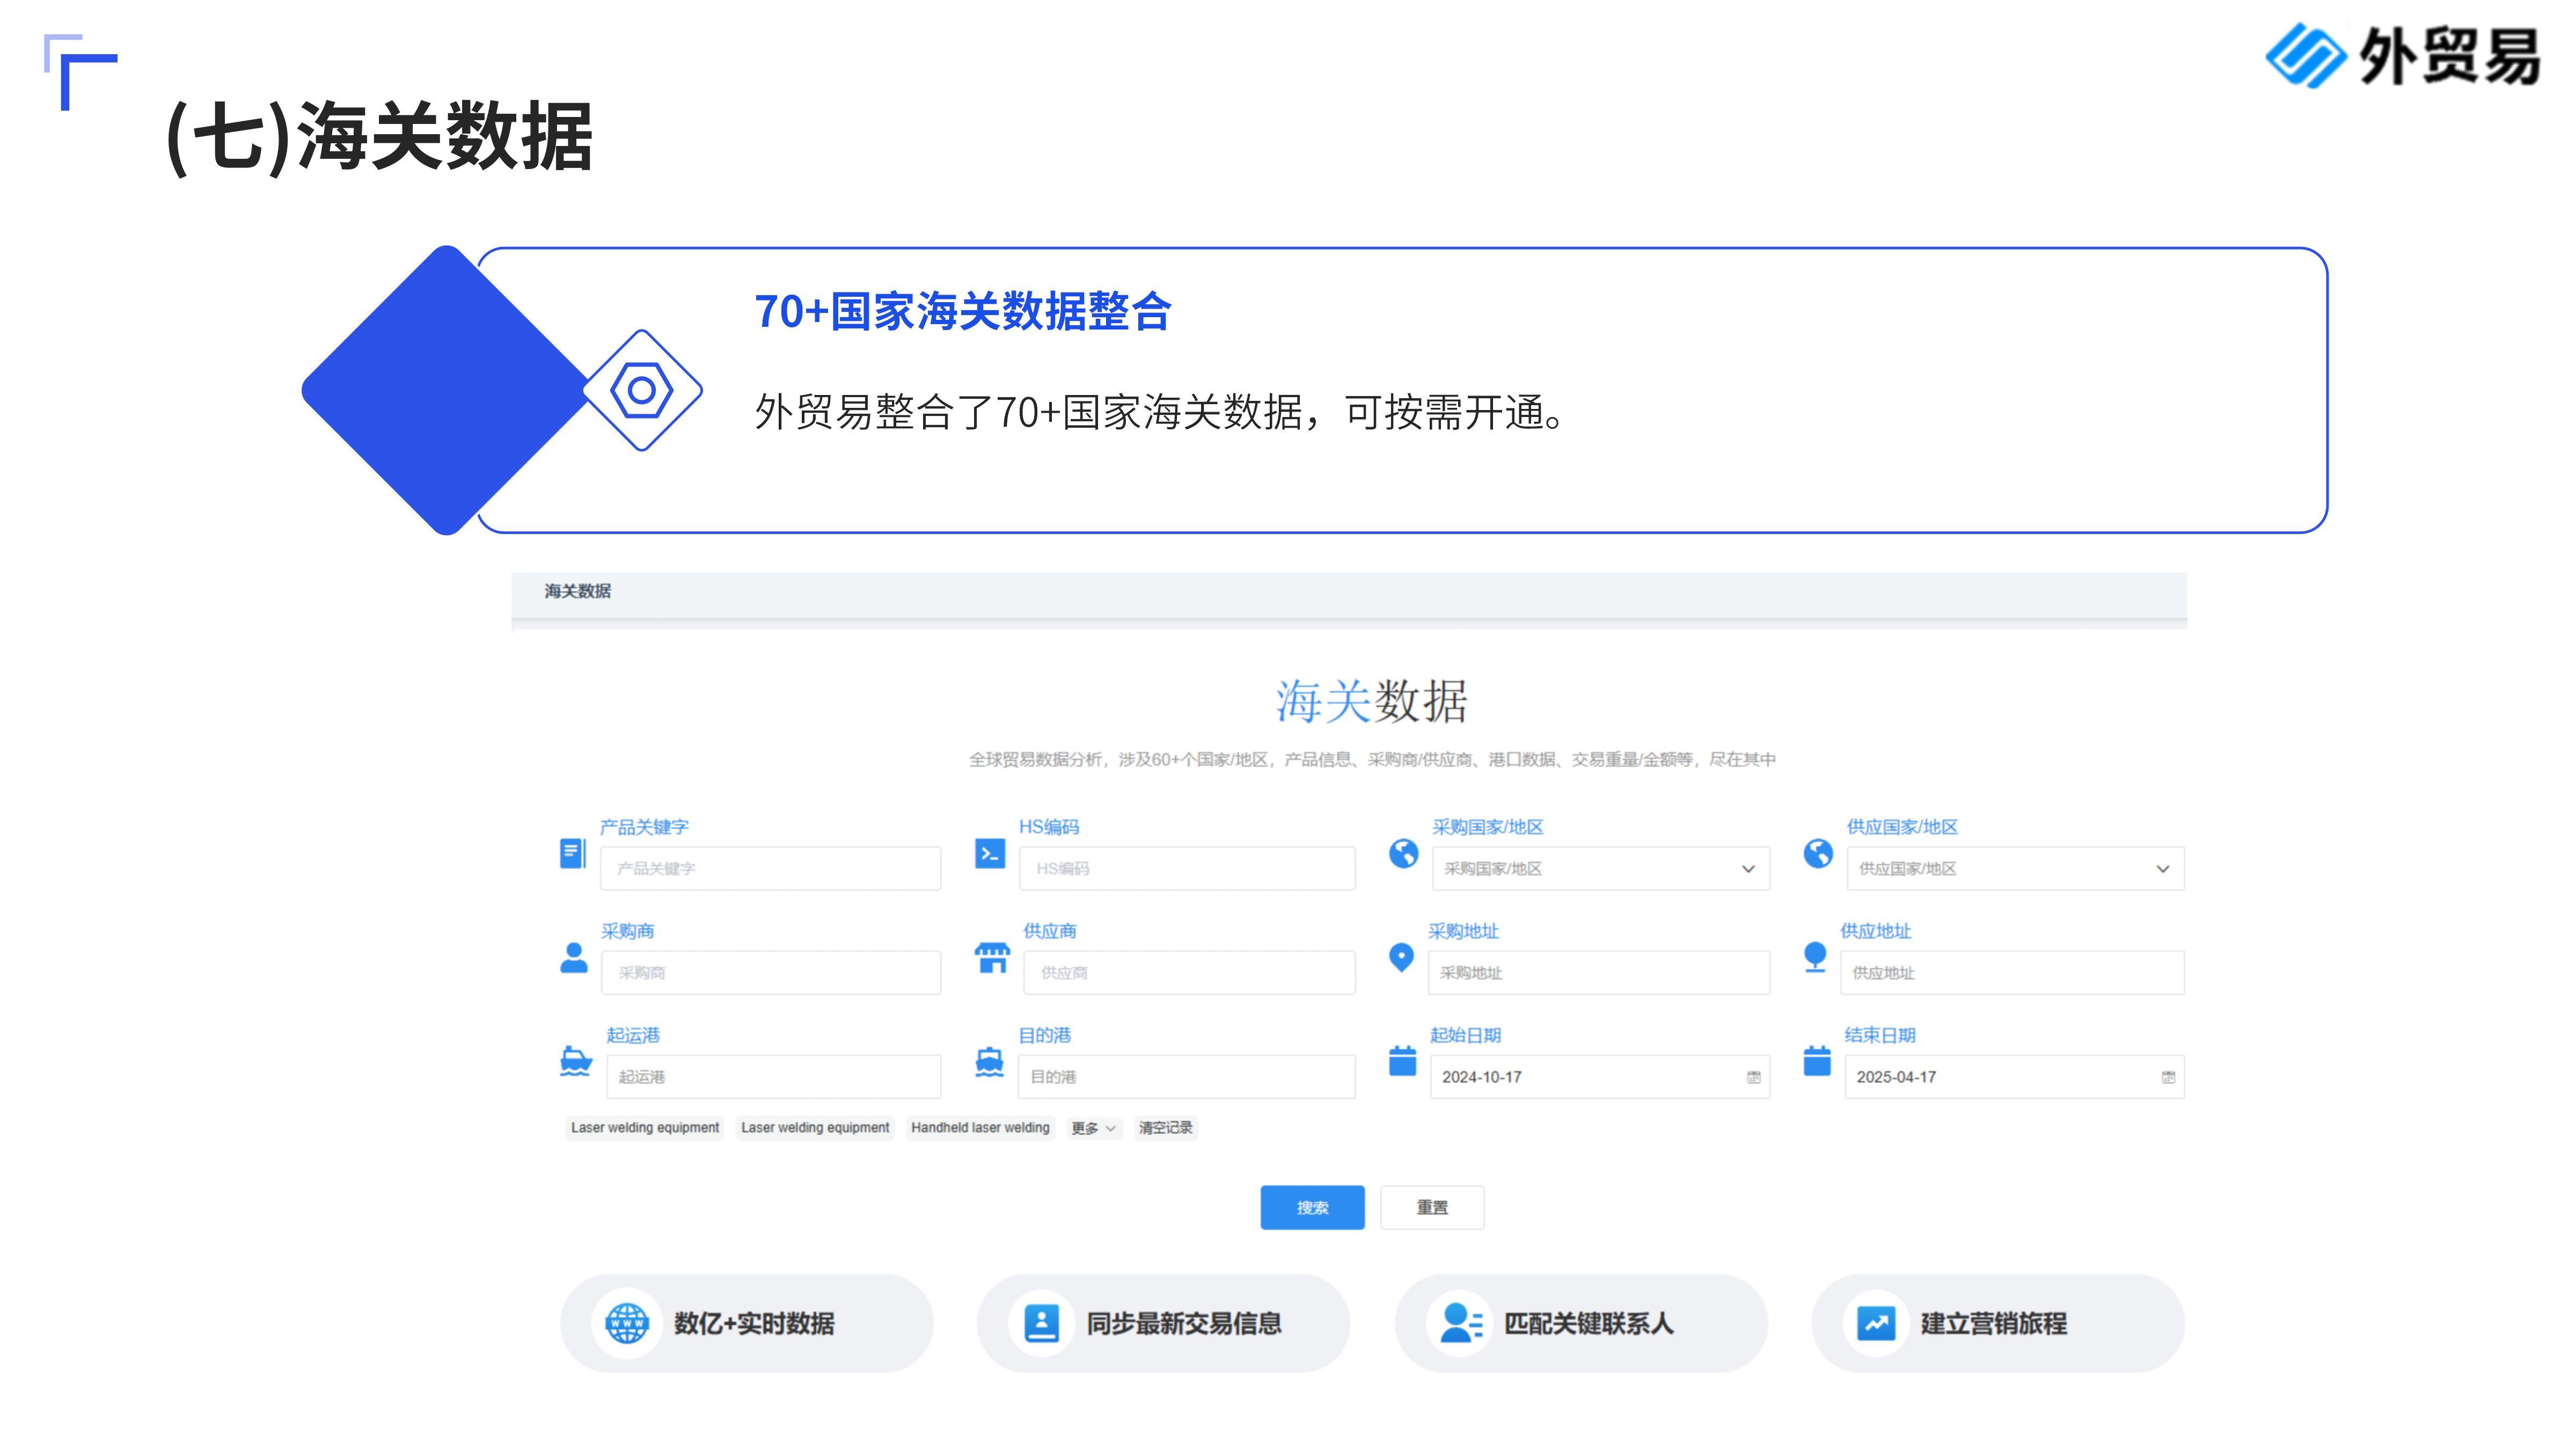Click the 同步最新交易信息 pill

1163,1323
